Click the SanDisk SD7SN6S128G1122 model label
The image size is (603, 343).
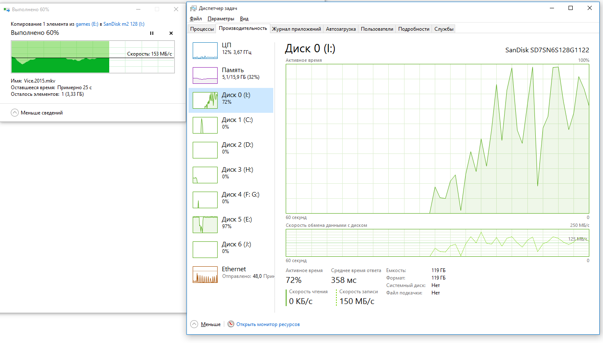tap(547, 50)
